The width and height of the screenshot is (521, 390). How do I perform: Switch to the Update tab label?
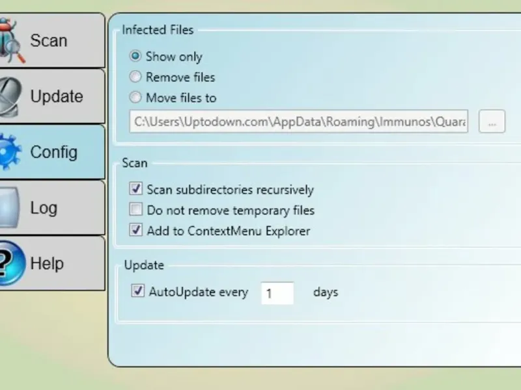coord(57,96)
